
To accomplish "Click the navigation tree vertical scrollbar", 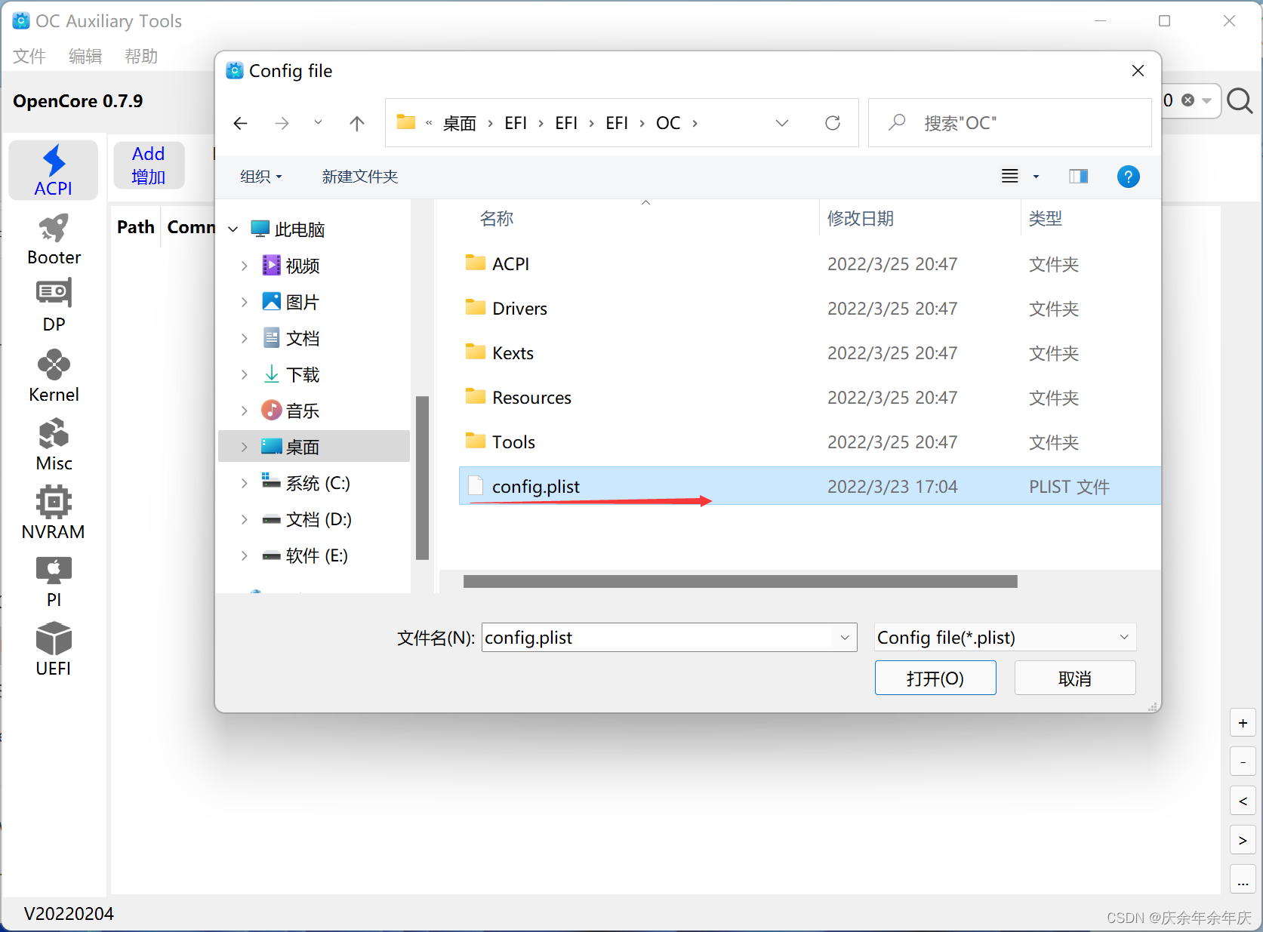I will coord(422,478).
